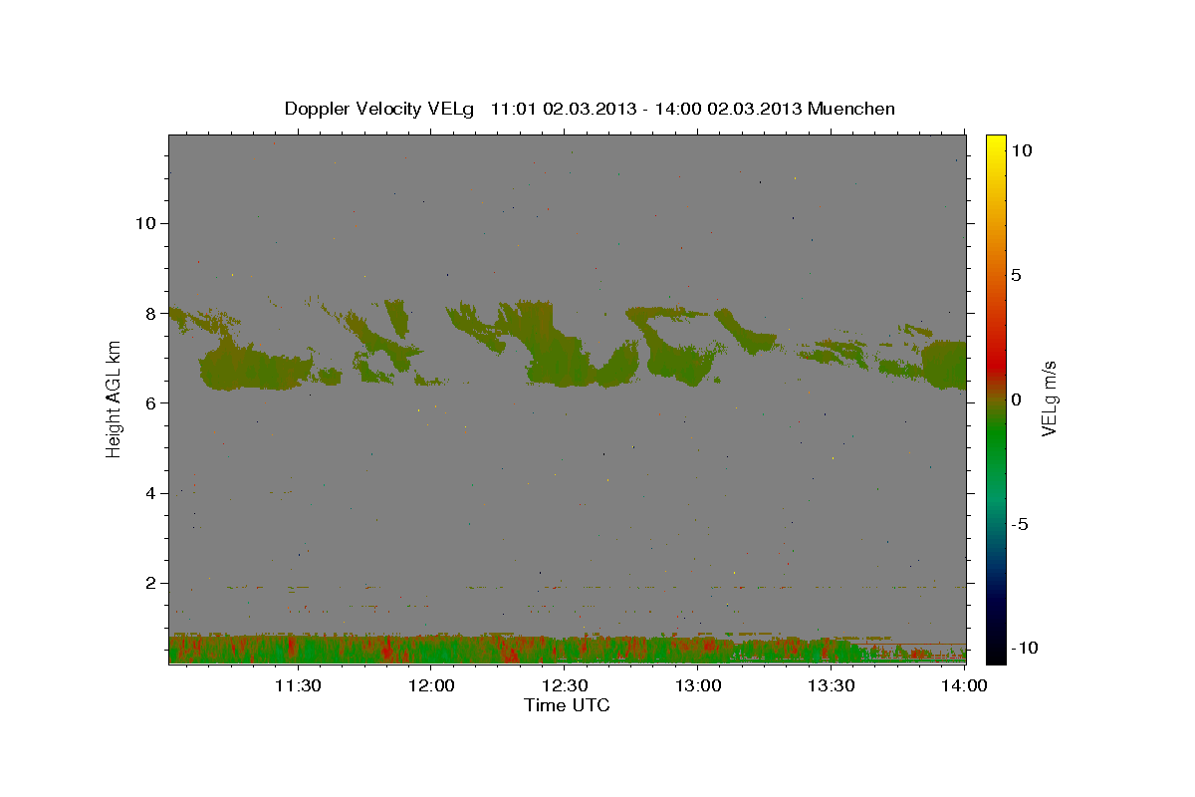Click the 14:00 time tick label

[964, 685]
